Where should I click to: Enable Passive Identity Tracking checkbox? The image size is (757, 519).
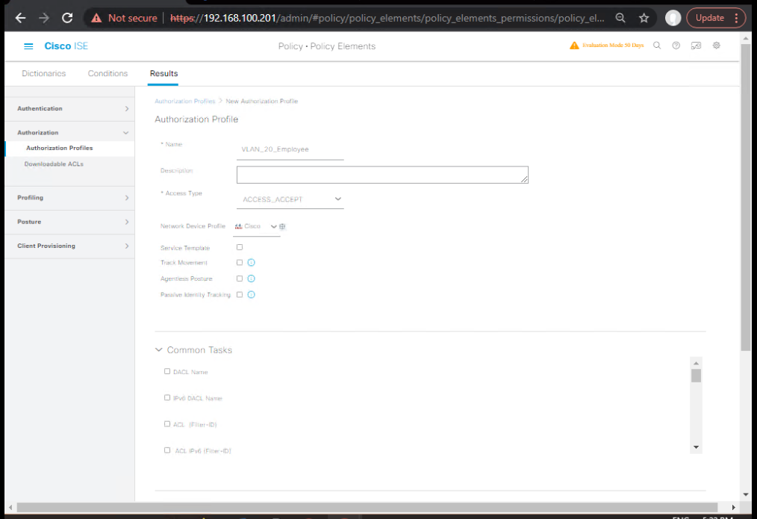(x=240, y=294)
